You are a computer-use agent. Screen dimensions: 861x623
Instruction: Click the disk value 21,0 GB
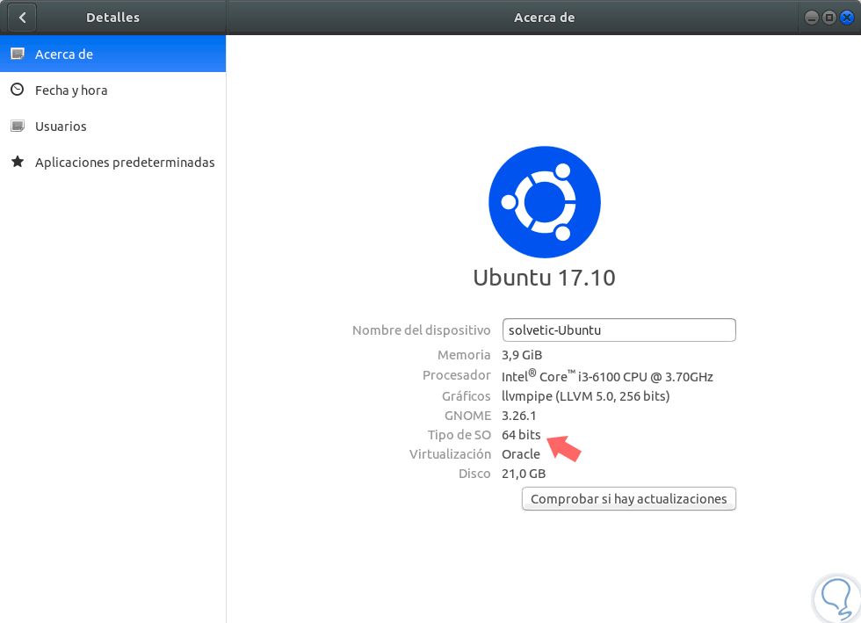click(x=524, y=474)
